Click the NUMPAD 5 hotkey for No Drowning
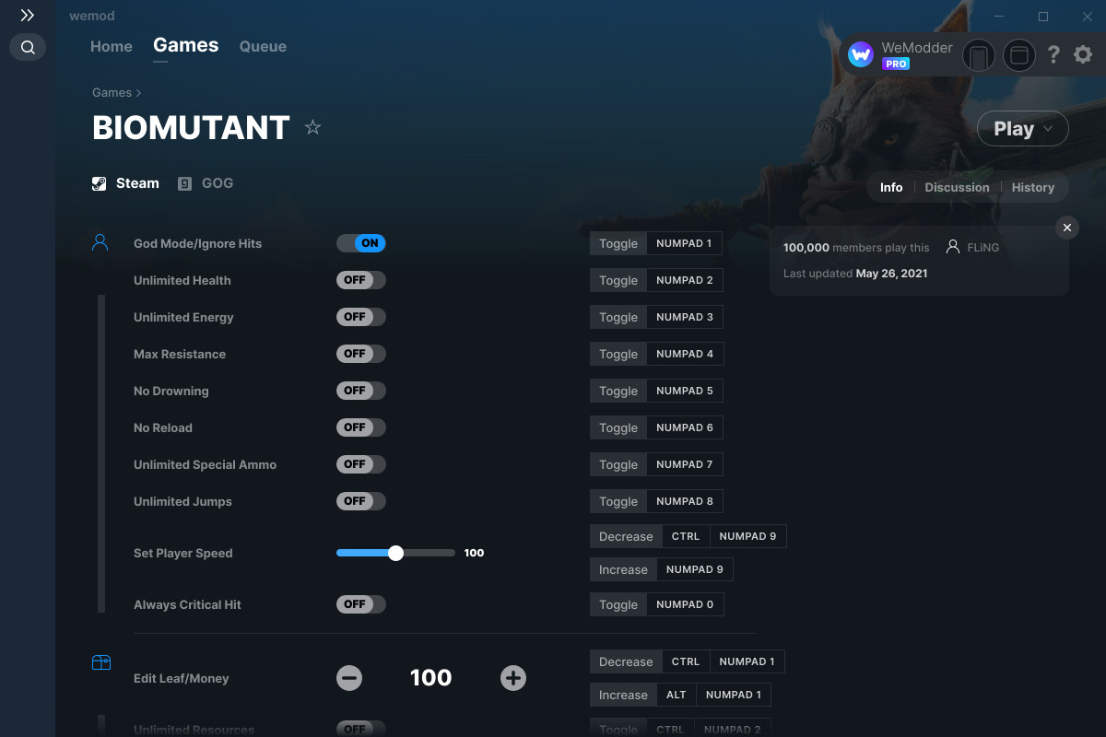 coord(685,391)
